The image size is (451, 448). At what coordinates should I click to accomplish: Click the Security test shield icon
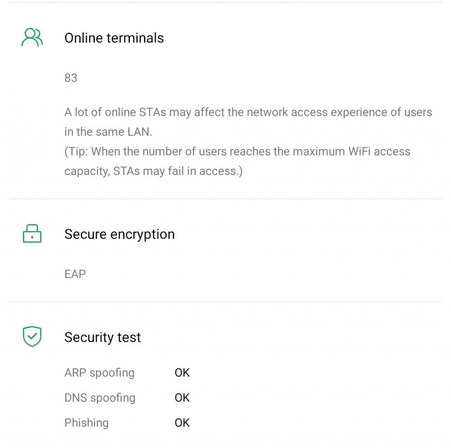32,337
